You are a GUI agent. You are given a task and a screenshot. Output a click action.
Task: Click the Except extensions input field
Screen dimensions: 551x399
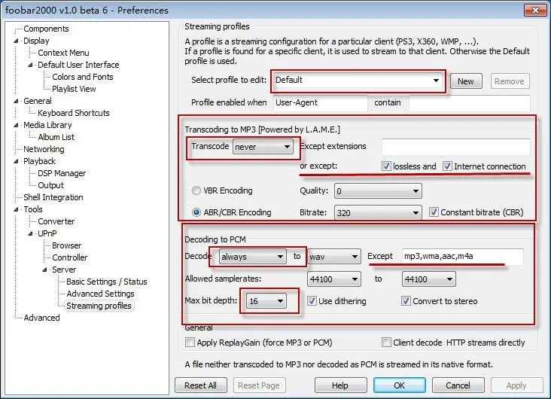click(455, 147)
